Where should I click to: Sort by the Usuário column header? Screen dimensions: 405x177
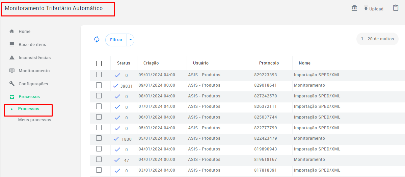(201, 63)
